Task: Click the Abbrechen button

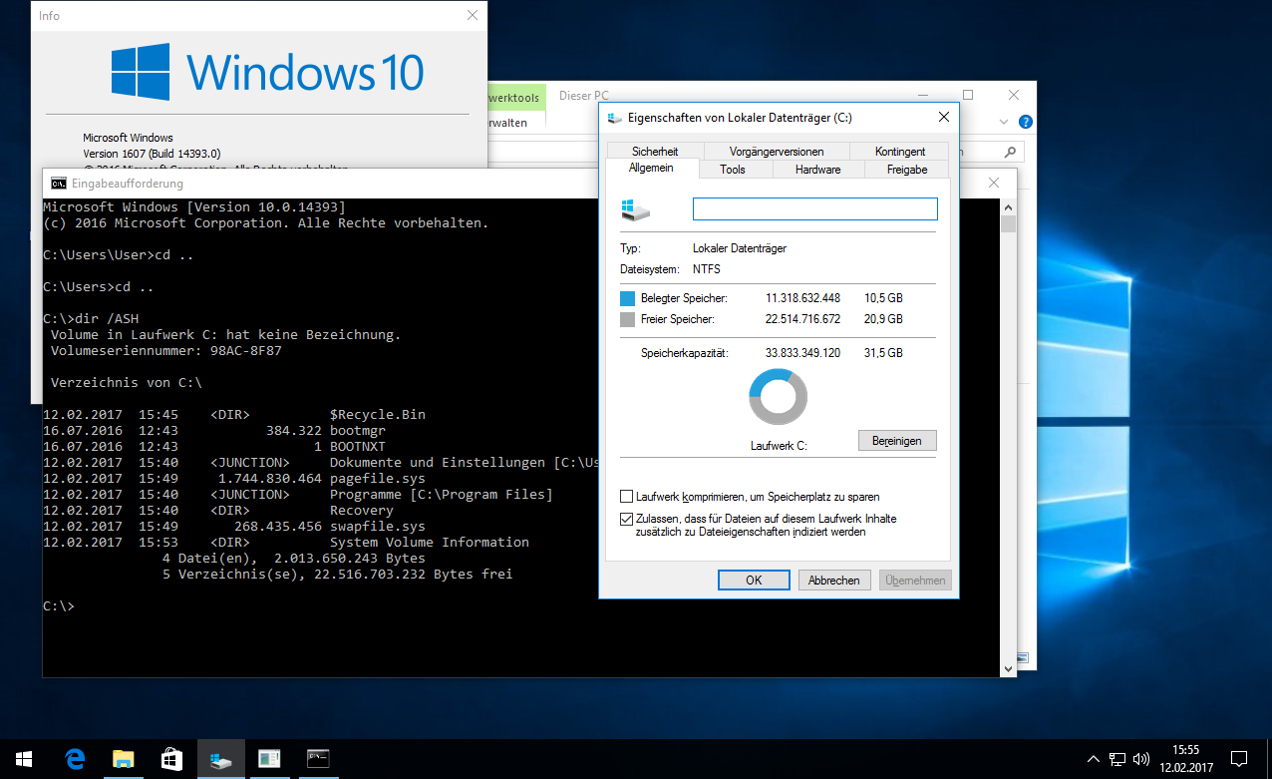Action: click(834, 580)
